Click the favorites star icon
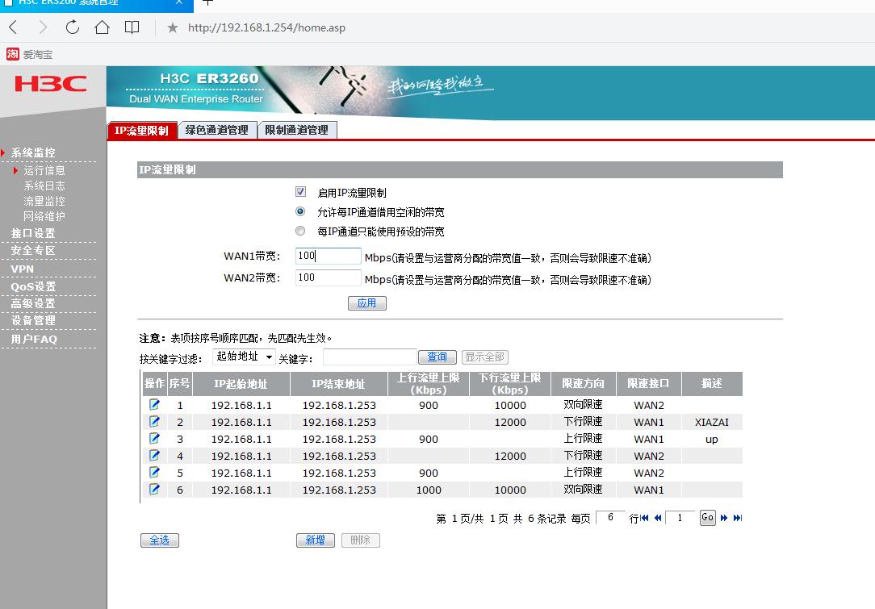Image resolution: width=875 pixels, height=609 pixels. (x=173, y=27)
